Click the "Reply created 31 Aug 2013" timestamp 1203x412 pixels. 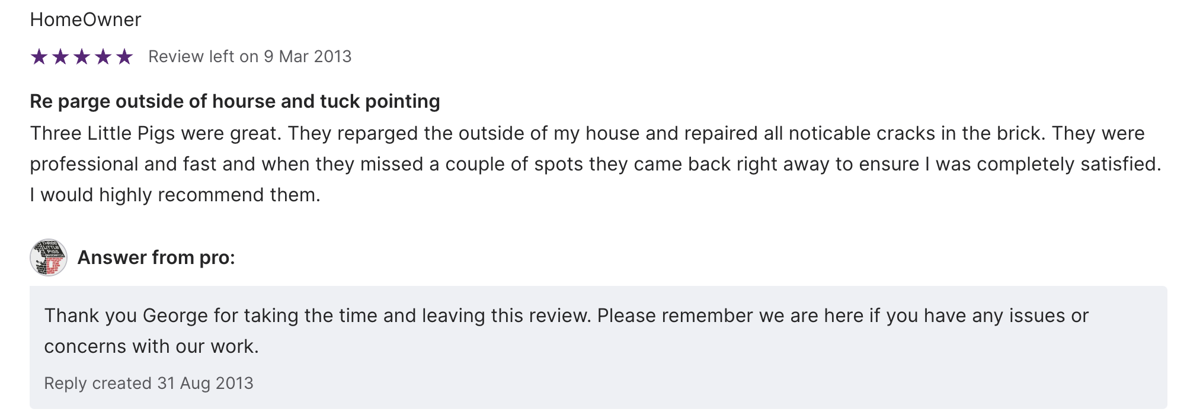click(149, 384)
